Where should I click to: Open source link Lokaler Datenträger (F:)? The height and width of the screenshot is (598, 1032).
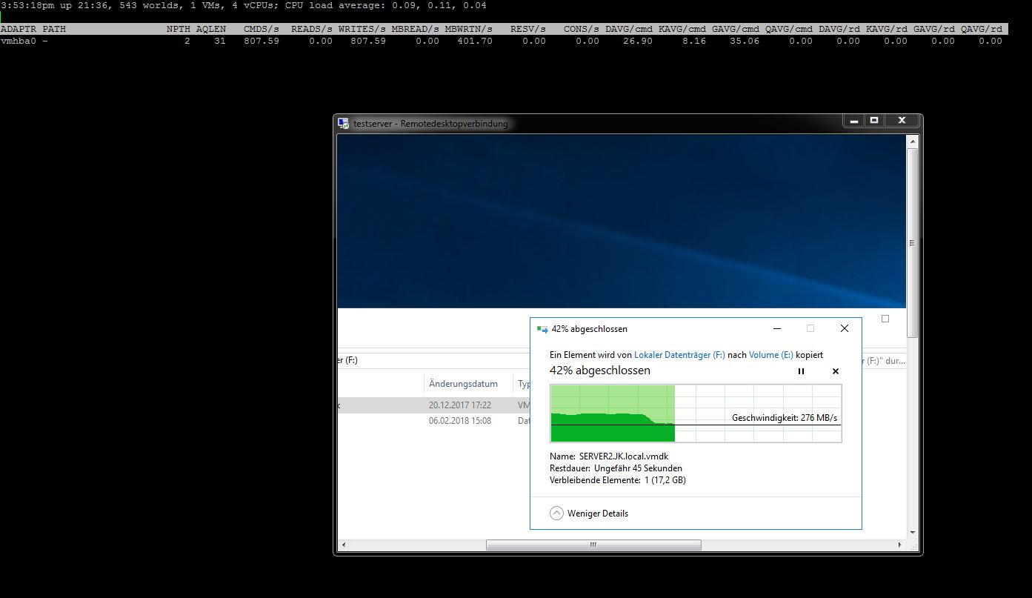pos(679,355)
